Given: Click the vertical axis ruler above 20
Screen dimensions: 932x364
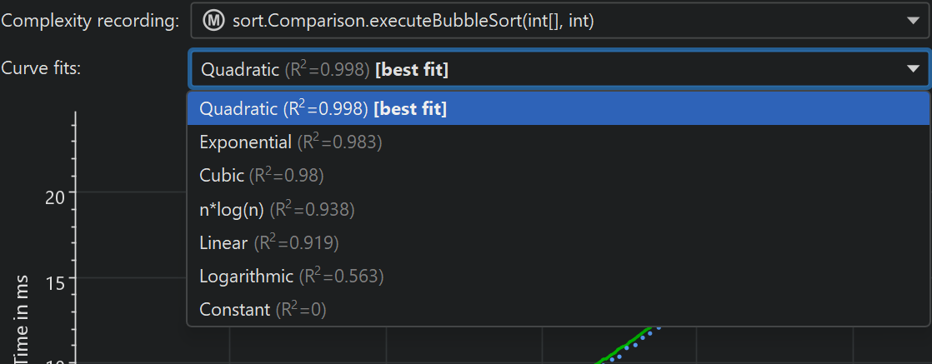Looking at the screenshot, I should pyautogui.click(x=75, y=150).
